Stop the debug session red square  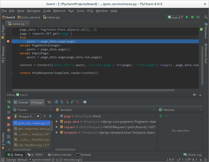9,118
